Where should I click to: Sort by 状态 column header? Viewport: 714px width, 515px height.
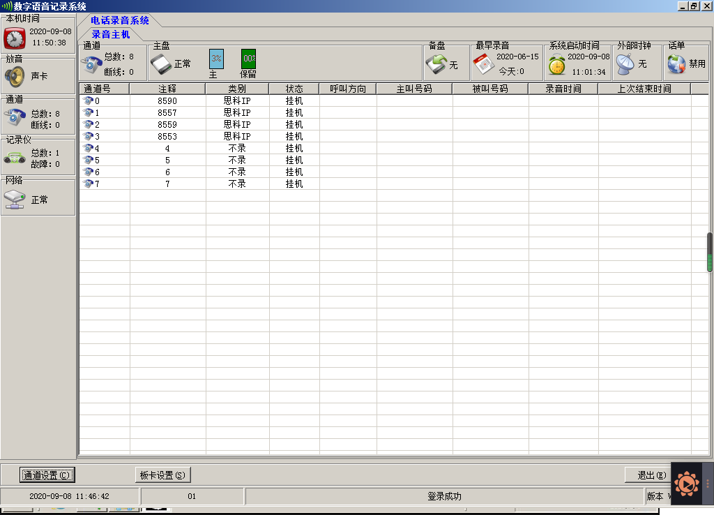pyautogui.click(x=294, y=89)
